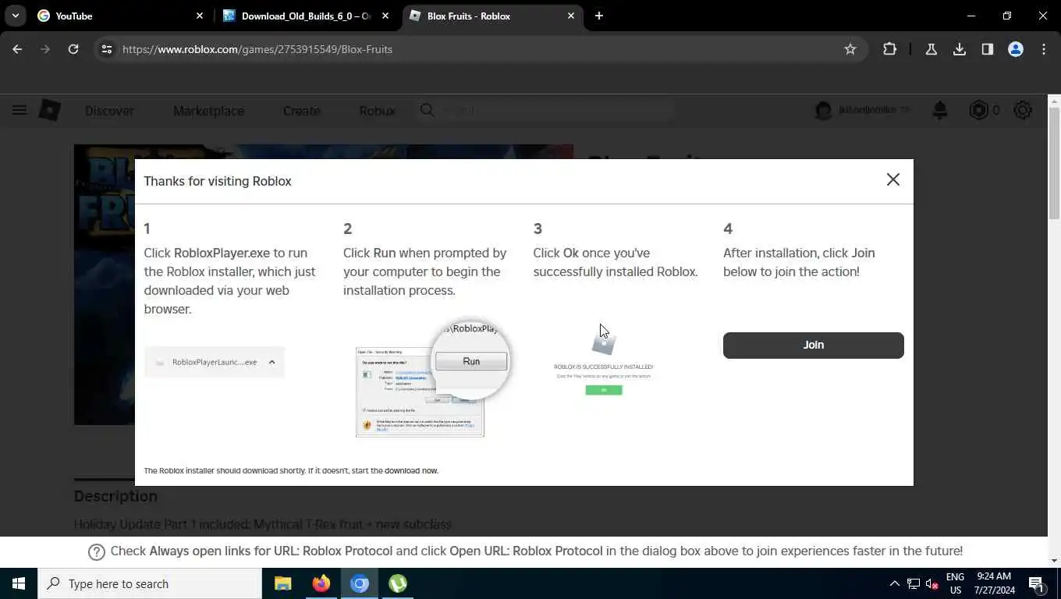Reload the current page
1061x599 pixels.
click(73, 49)
